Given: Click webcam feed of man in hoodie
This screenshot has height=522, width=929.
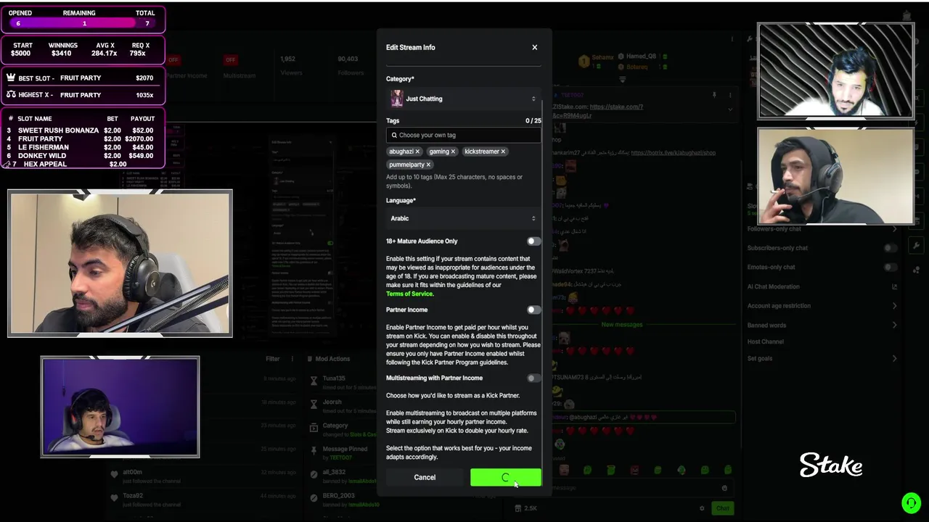Looking at the screenshot, I should pos(835,176).
